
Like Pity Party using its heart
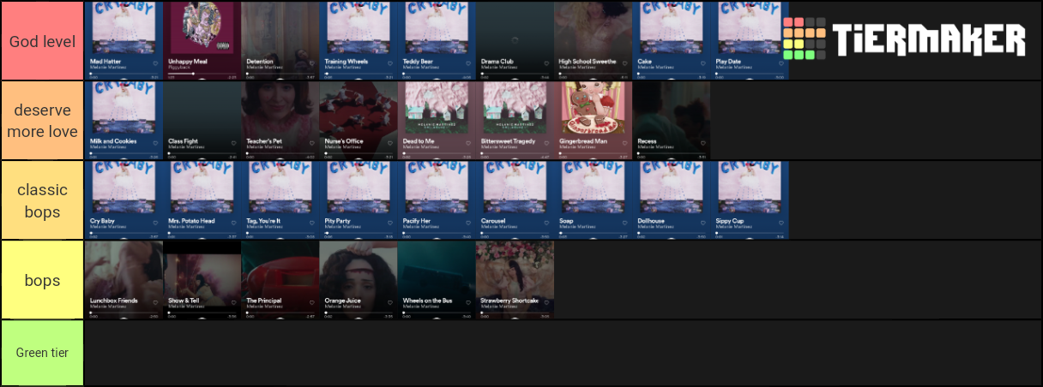(x=389, y=223)
